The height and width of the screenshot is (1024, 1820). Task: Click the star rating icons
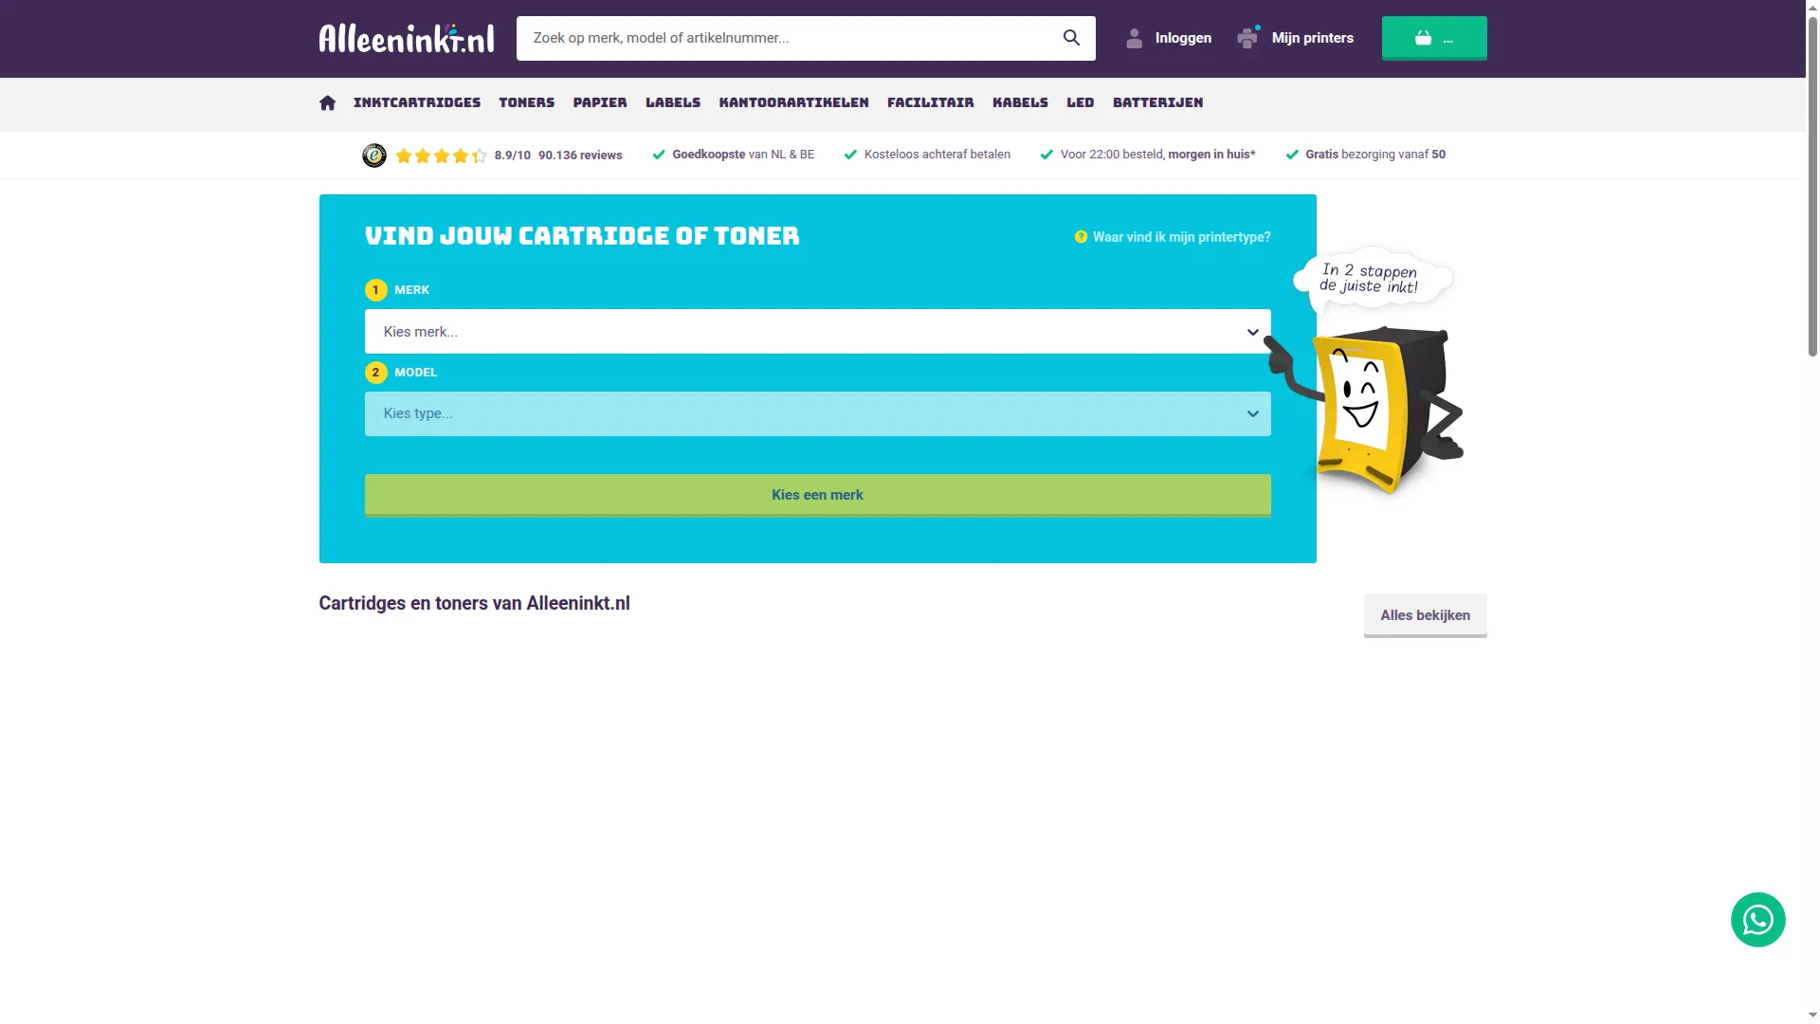coord(441,155)
